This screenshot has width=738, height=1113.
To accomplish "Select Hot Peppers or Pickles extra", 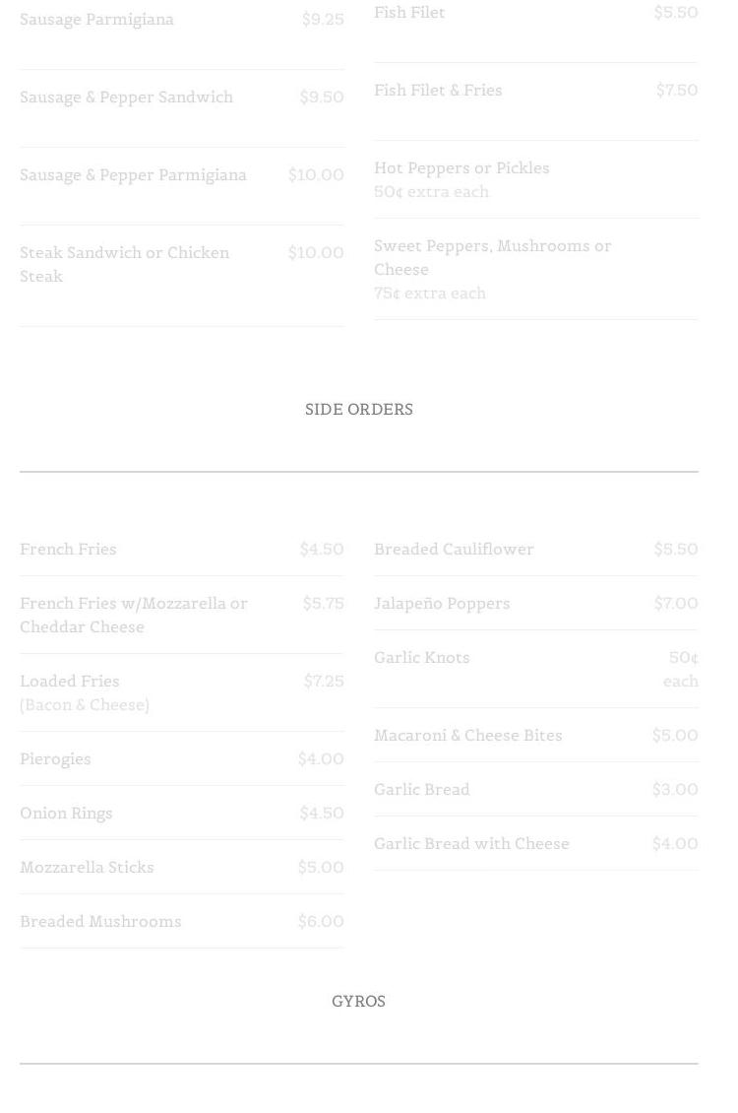I will click(461, 168).
